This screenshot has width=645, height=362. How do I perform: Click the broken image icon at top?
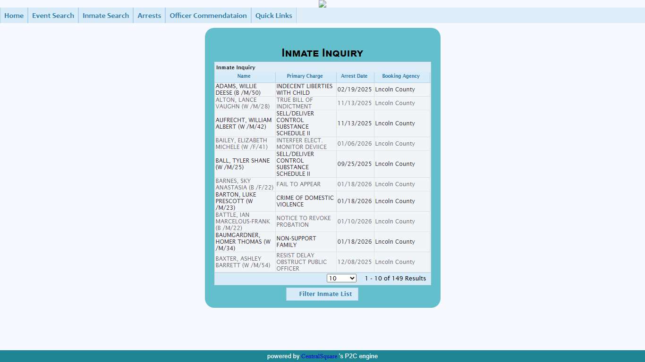(x=322, y=4)
